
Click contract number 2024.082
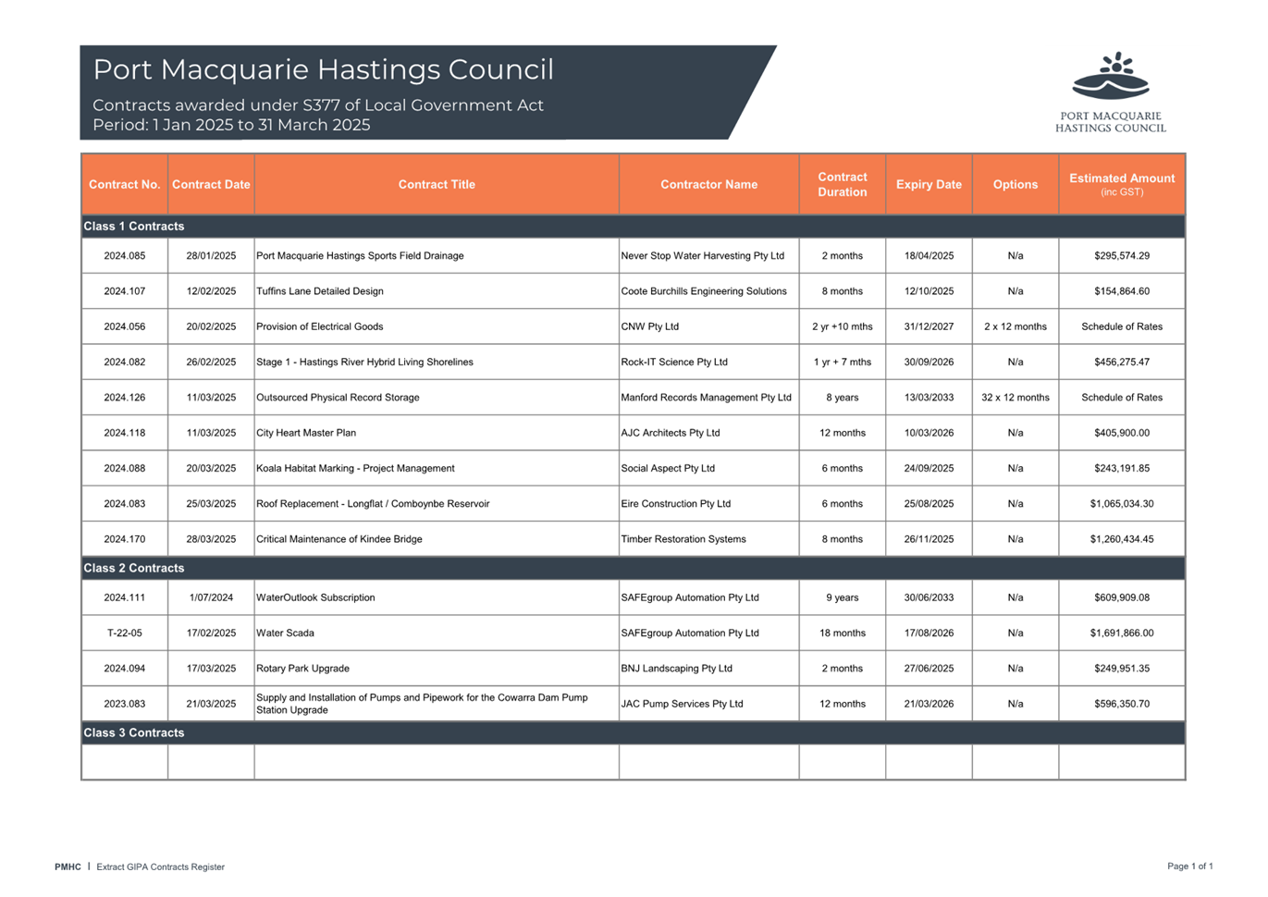click(x=125, y=362)
